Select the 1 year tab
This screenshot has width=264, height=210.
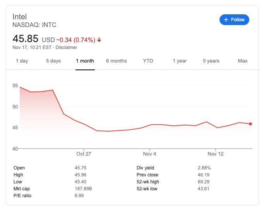click(x=180, y=61)
